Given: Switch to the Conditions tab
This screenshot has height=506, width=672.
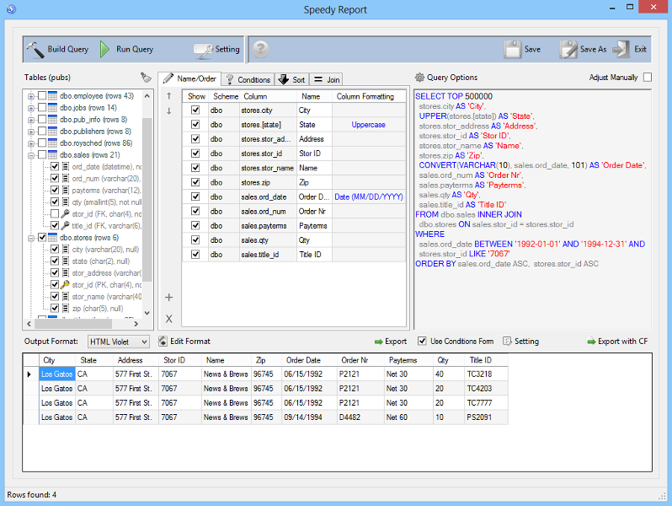Looking at the screenshot, I should tap(248, 79).
